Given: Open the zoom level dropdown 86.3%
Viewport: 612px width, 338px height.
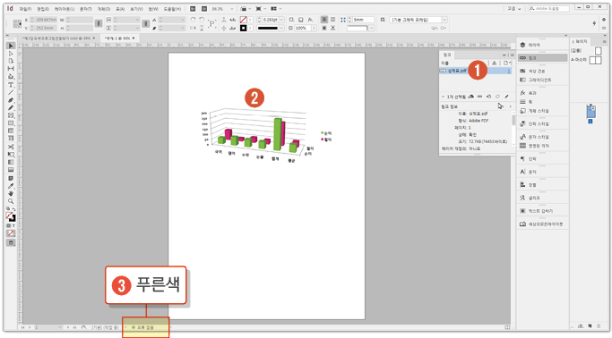Looking at the screenshot, I should click(x=232, y=9).
